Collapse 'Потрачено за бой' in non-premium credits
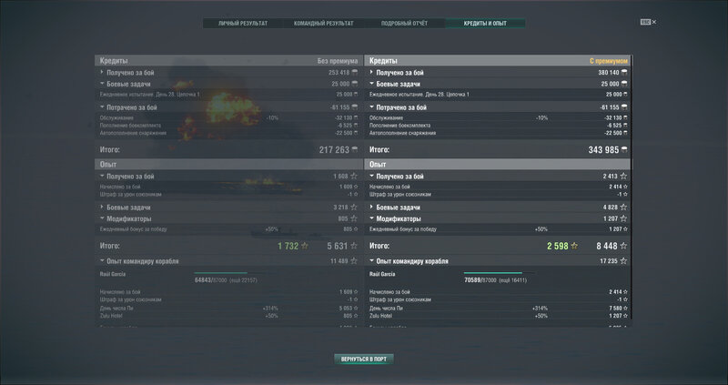Image resolution: width=728 pixels, height=385 pixels. [102, 107]
